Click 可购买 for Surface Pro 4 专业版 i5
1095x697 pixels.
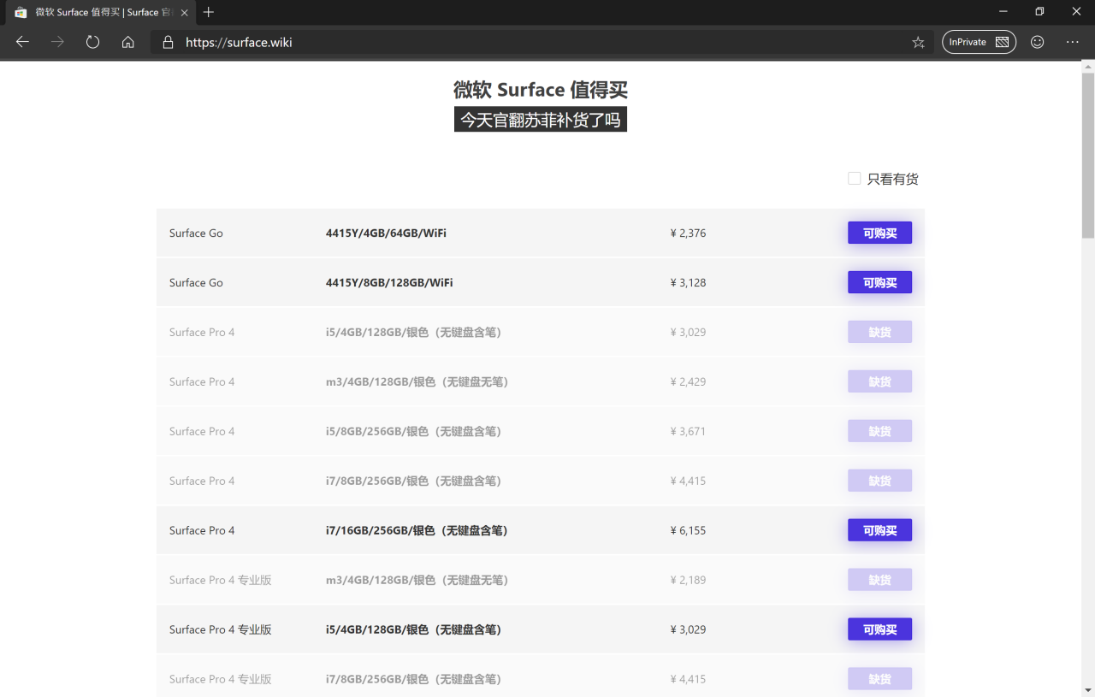[879, 629]
